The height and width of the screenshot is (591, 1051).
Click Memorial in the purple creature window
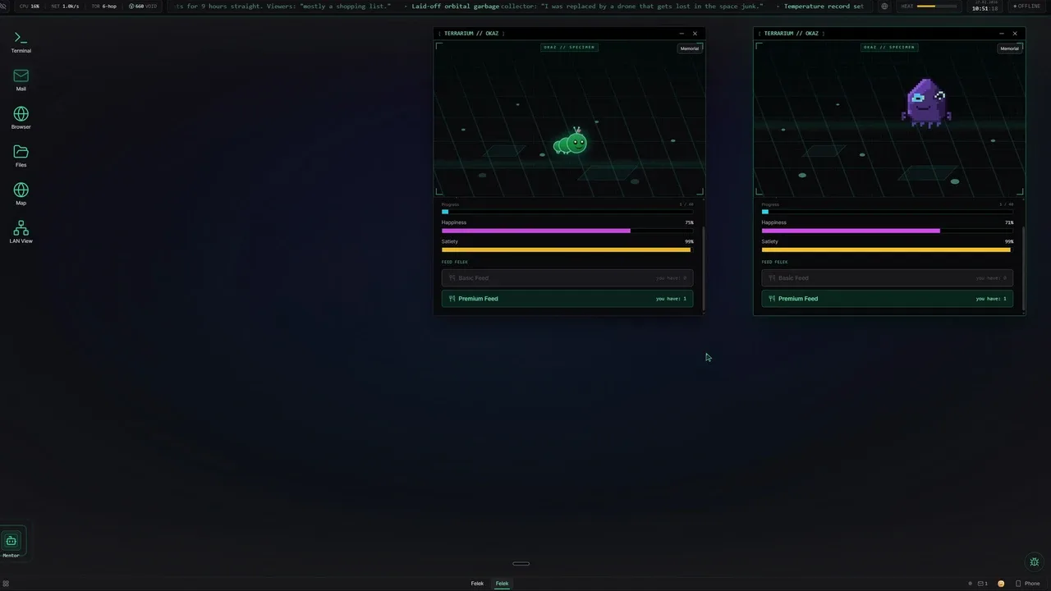[x=1009, y=48]
